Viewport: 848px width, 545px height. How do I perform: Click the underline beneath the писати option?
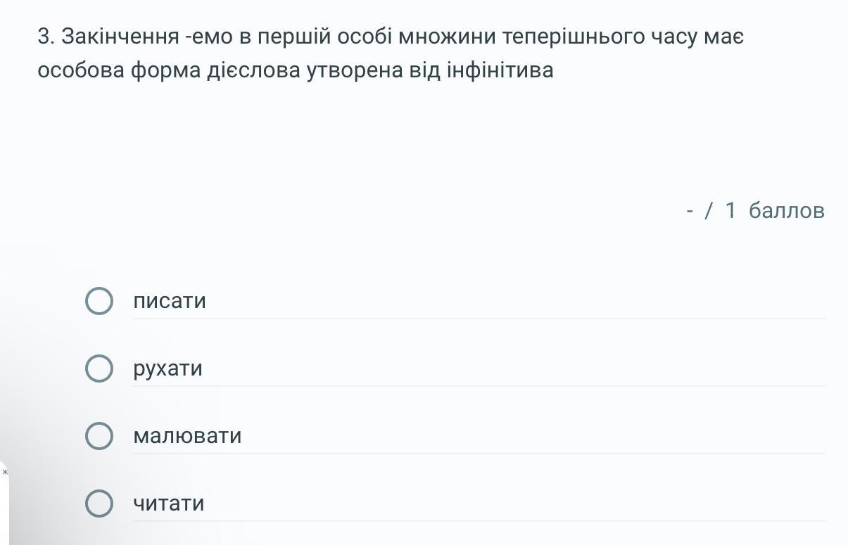[479, 319]
